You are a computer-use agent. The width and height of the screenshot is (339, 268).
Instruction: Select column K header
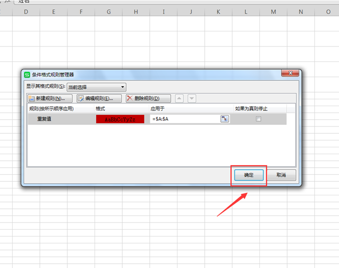(218, 12)
